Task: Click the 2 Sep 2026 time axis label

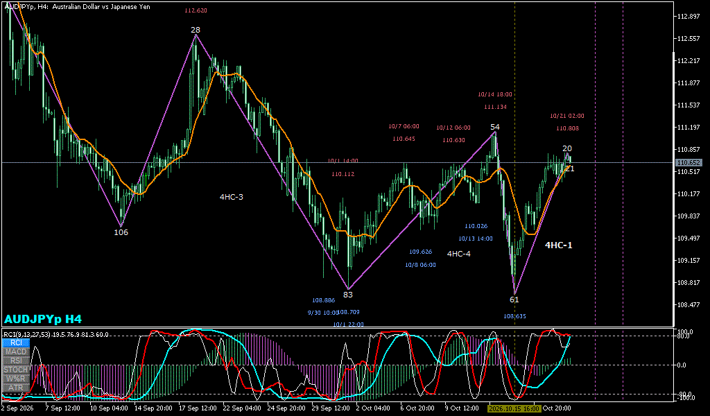Action: tap(17, 408)
